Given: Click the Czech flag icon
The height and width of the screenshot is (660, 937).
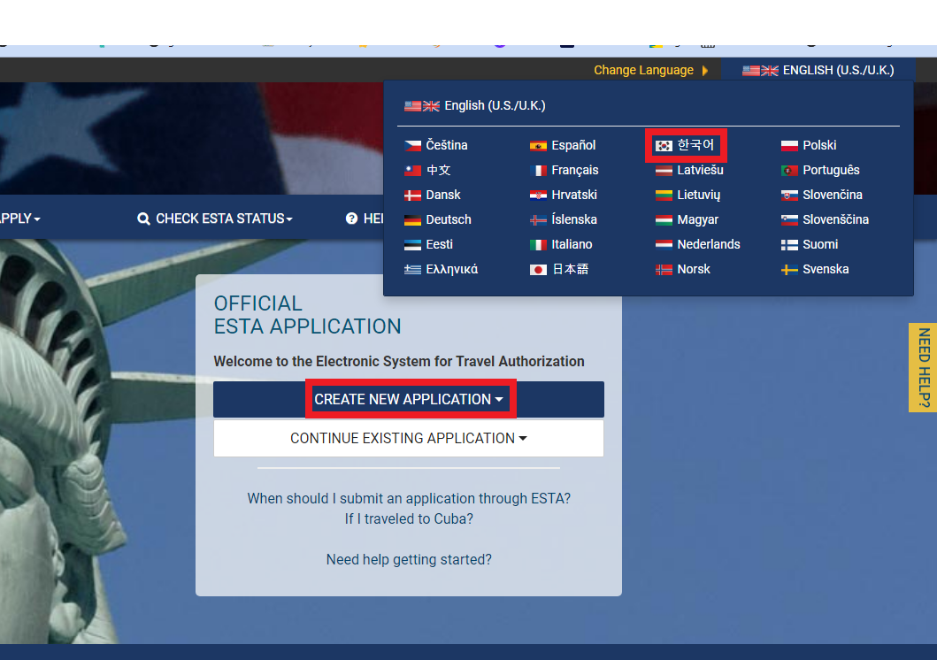Looking at the screenshot, I should pyautogui.click(x=412, y=145).
